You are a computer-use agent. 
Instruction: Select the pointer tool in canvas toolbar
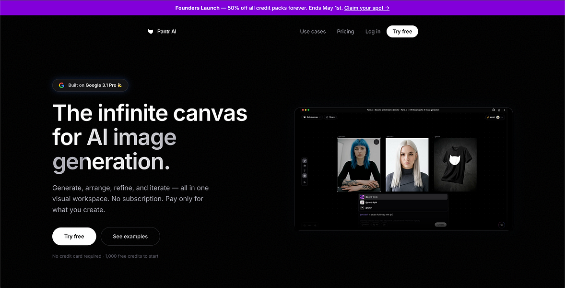(x=305, y=161)
